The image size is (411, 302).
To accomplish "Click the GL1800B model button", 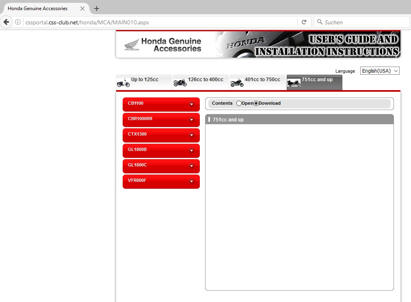I will (161, 150).
